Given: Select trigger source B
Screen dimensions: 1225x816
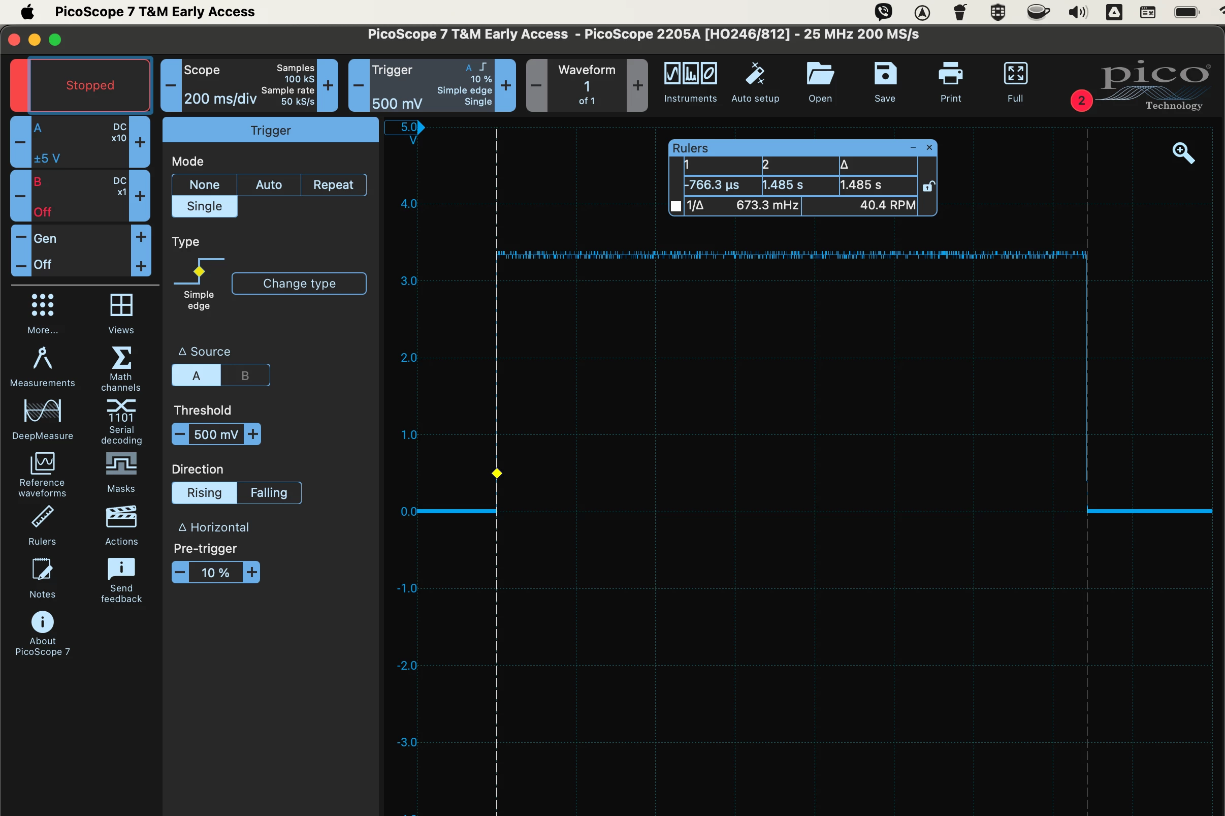Looking at the screenshot, I should [245, 375].
